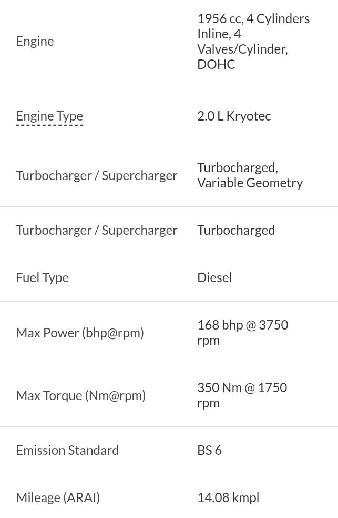Select the 2.0 L Kryotec value

[234, 116]
